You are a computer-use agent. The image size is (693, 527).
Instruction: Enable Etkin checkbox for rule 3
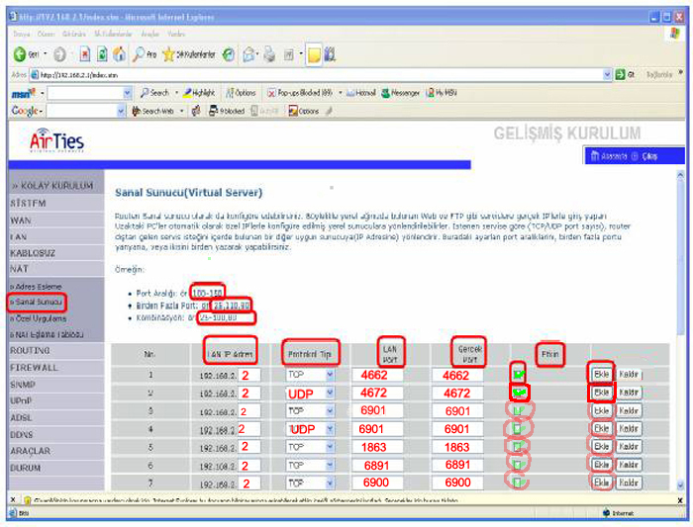point(518,411)
